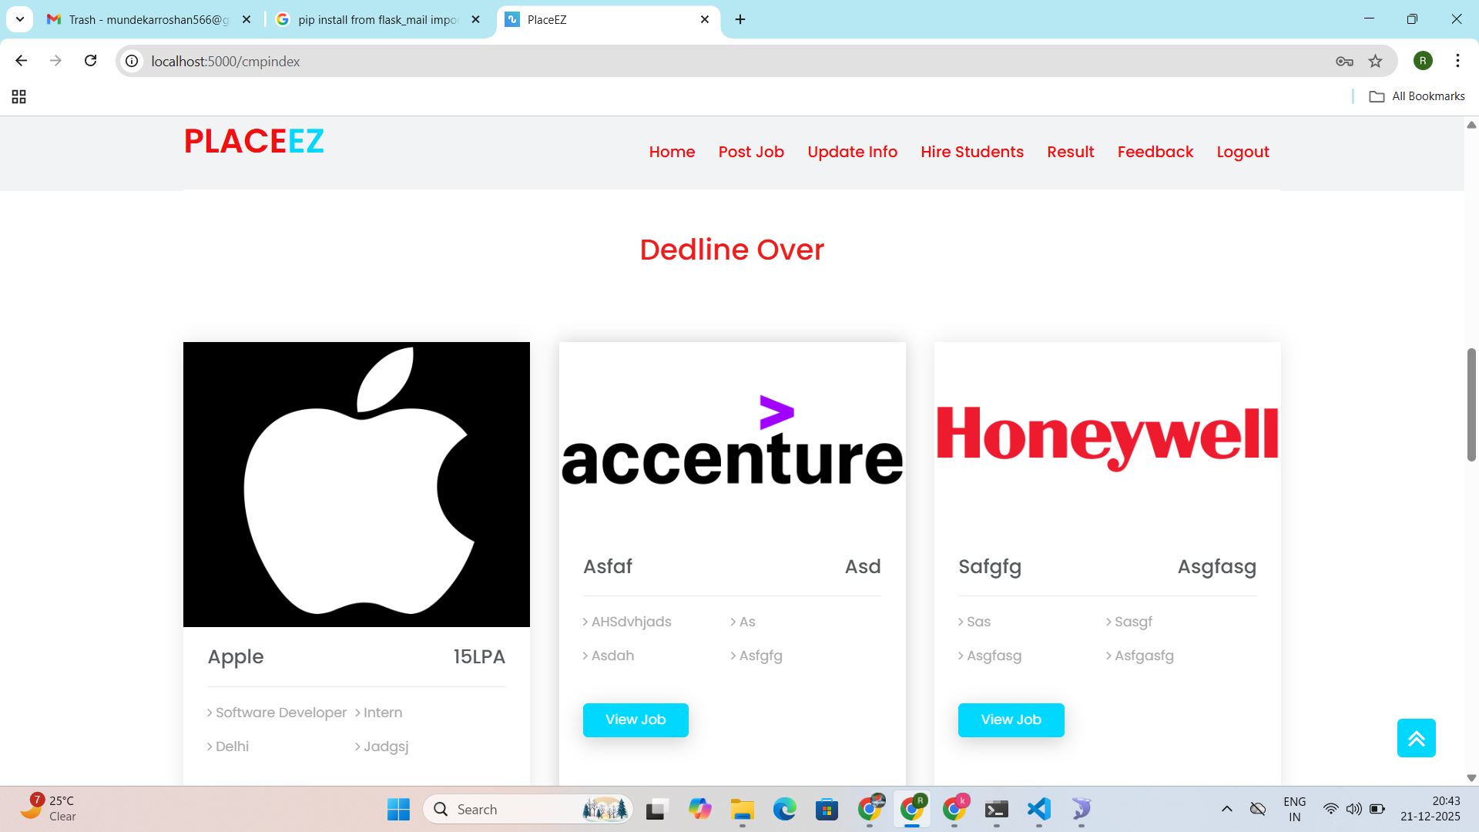Click the Chrome profile avatar R
Image resolution: width=1479 pixels, height=832 pixels.
[1423, 61]
